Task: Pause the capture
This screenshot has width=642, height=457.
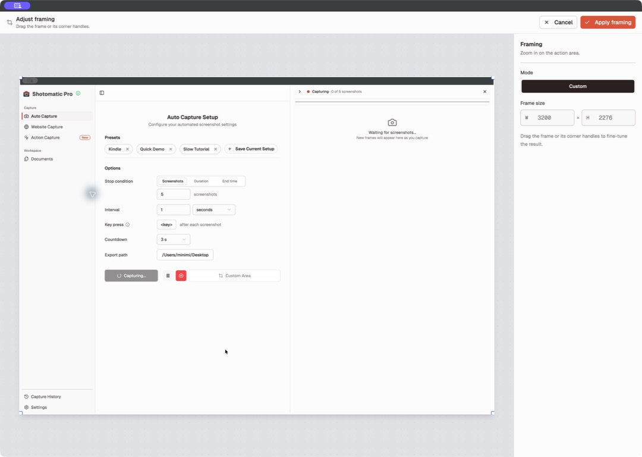Action: pyautogui.click(x=168, y=276)
